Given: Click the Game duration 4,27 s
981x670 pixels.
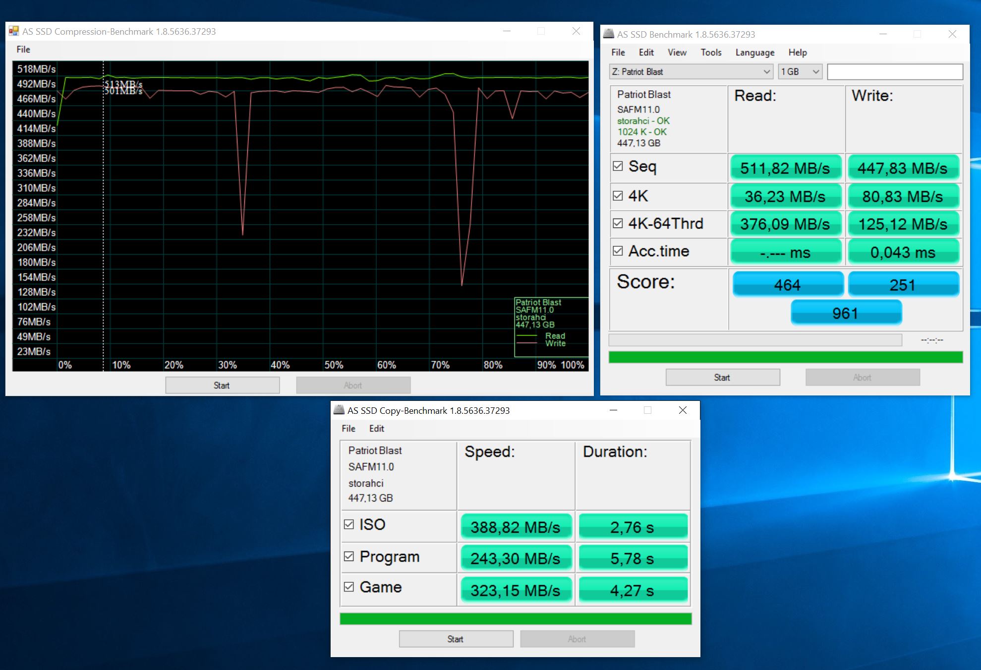Looking at the screenshot, I should point(633,590).
